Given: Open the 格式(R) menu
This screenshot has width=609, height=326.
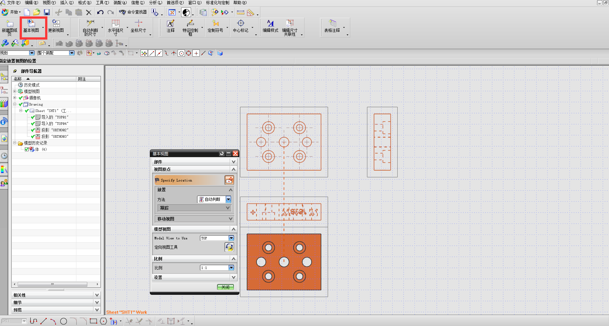Looking at the screenshot, I should tap(85, 3).
